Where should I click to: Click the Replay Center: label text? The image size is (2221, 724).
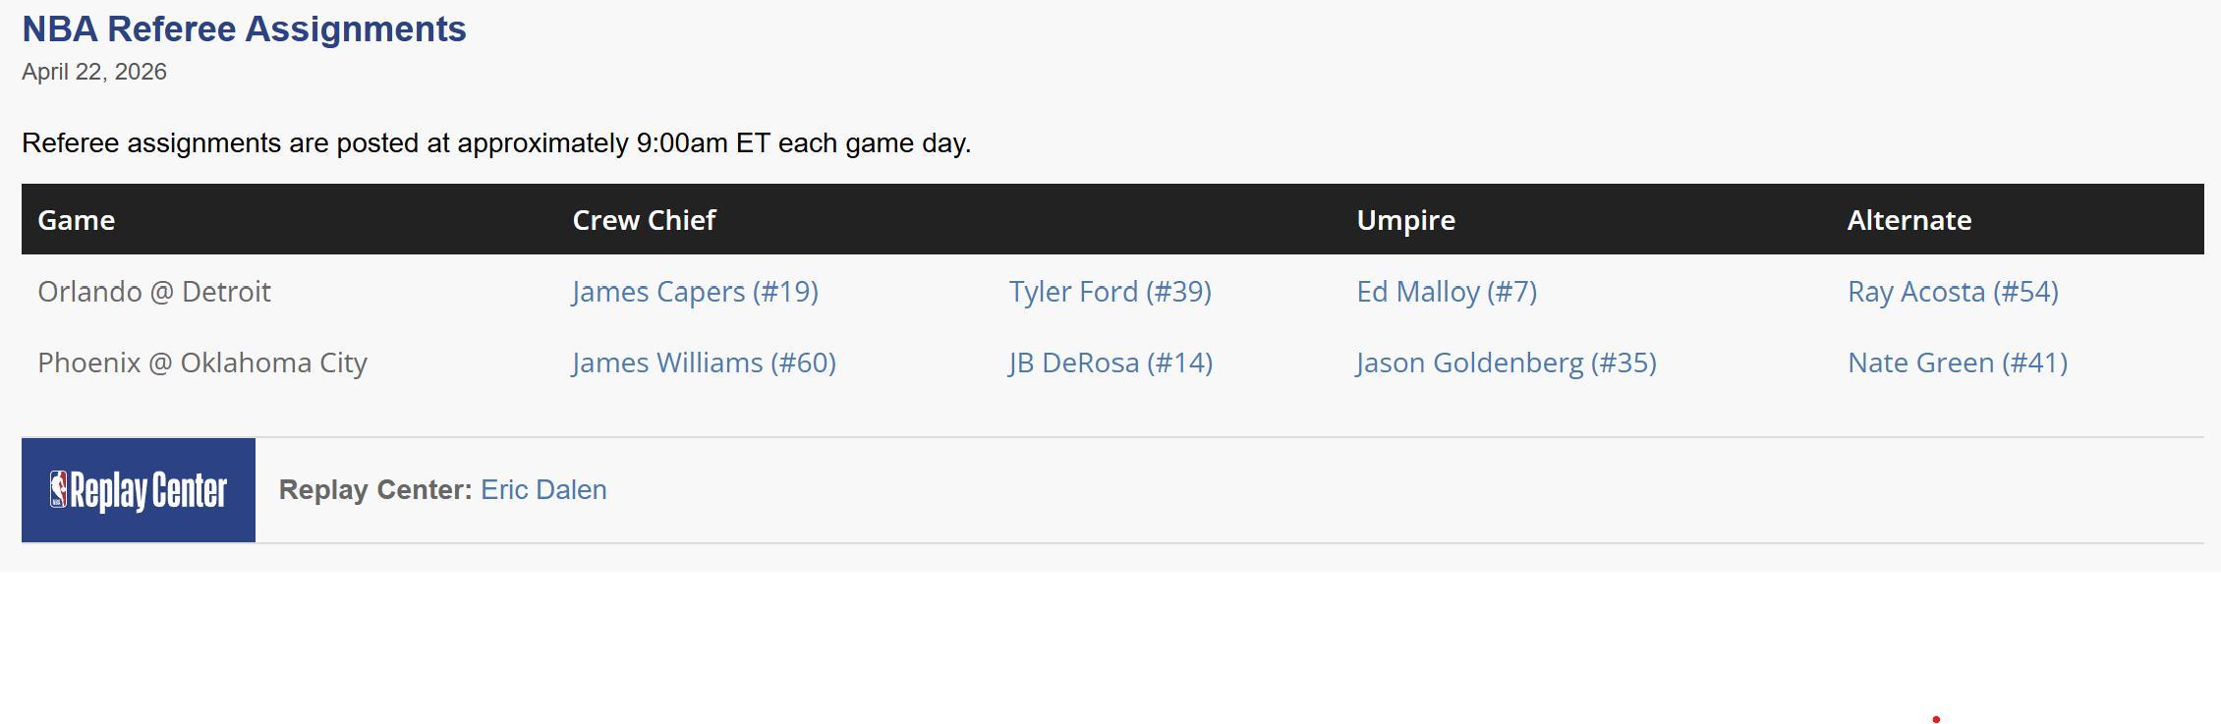pos(375,489)
